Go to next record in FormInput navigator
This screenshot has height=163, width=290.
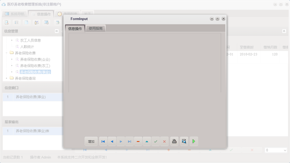pos(121,141)
